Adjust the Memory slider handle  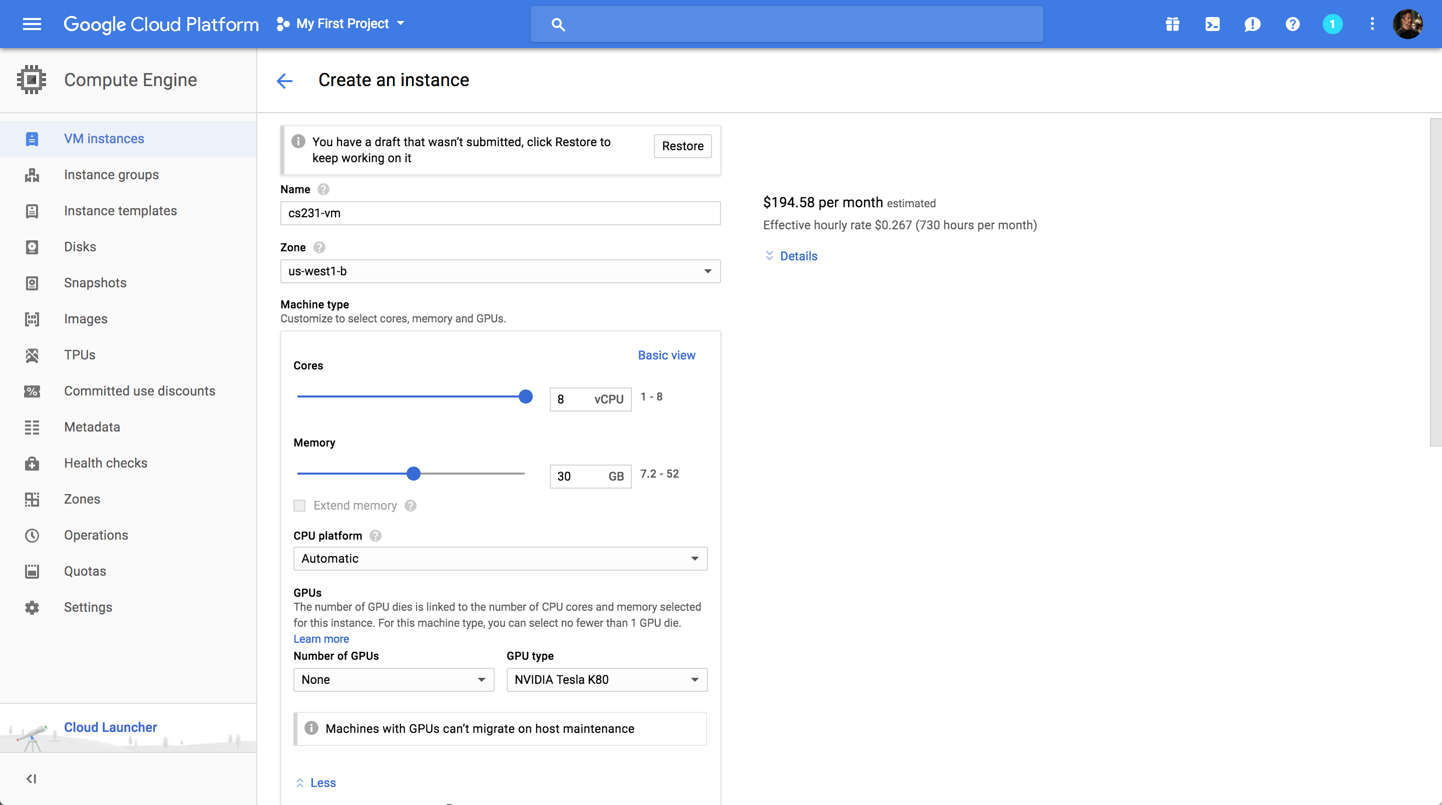coord(413,474)
